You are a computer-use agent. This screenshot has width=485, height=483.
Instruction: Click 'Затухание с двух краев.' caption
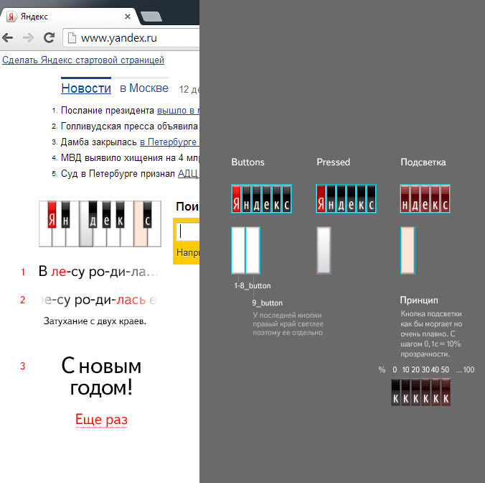(95, 321)
